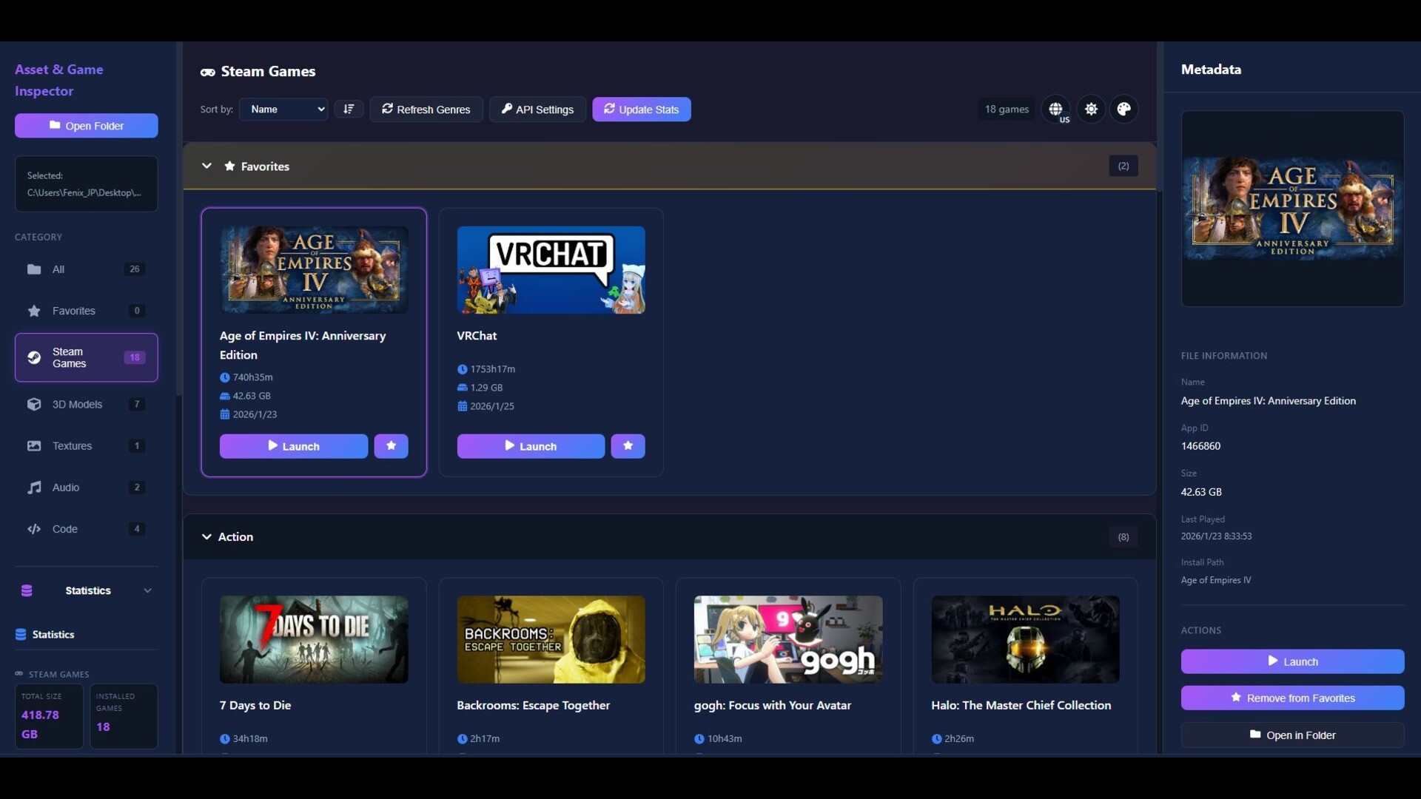Collapse the Favorites section

pyautogui.click(x=206, y=166)
